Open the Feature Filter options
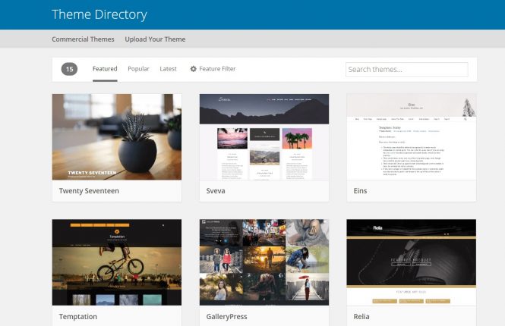Screen dimensions: 505x326 tap(213, 69)
